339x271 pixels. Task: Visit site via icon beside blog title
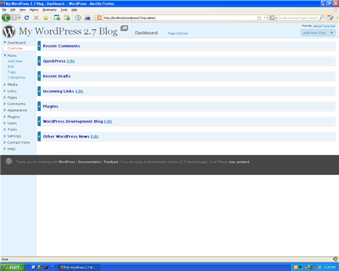point(124,28)
